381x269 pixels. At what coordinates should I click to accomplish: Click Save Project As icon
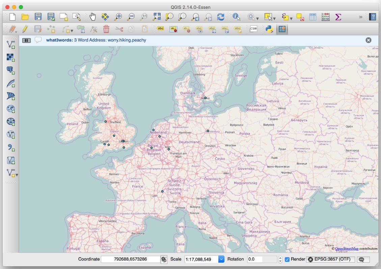pyautogui.click(x=51, y=17)
